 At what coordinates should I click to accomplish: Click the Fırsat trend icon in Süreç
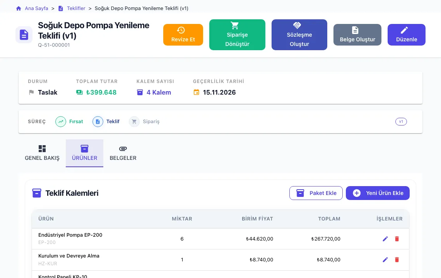[x=61, y=122]
